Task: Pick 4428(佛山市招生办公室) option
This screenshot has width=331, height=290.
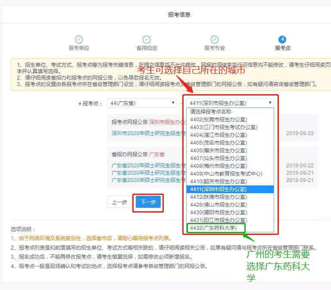Action: pyautogui.click(x=230, y=205)
